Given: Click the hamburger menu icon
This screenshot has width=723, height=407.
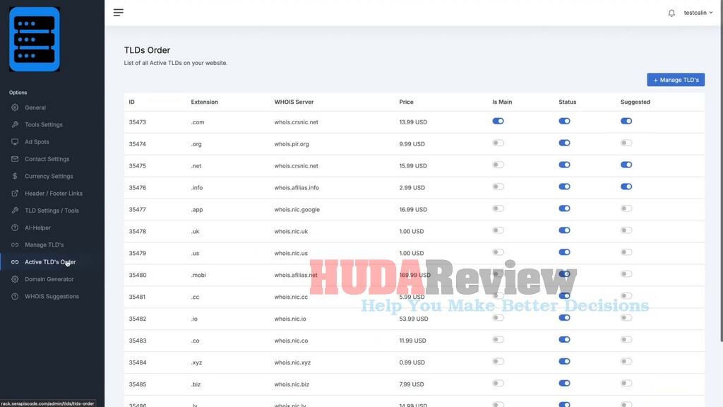Looking at the screenshot, I should click(119, 13).
